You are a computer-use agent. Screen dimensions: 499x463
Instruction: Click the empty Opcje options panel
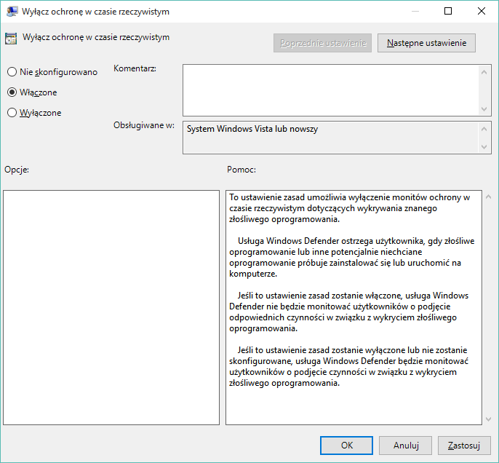(111, 308)
